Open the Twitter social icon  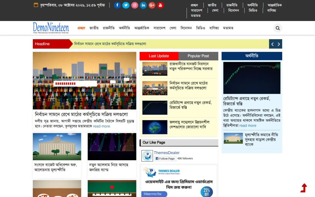point(126,5)
